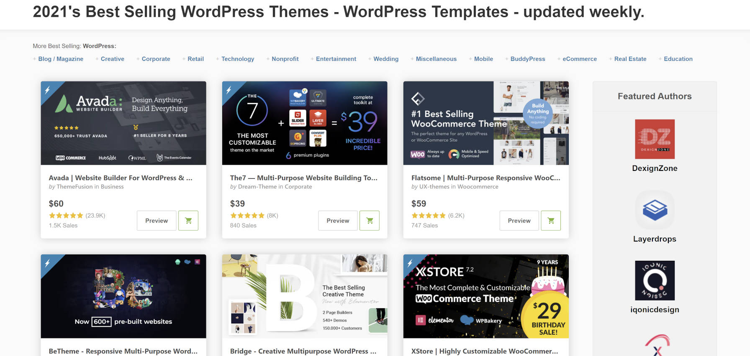
Task: Add The7 theme to cart
Action: [370, 221]
